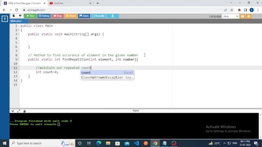
Task: Save the project with Save button
Action: [x=84, y=16]
